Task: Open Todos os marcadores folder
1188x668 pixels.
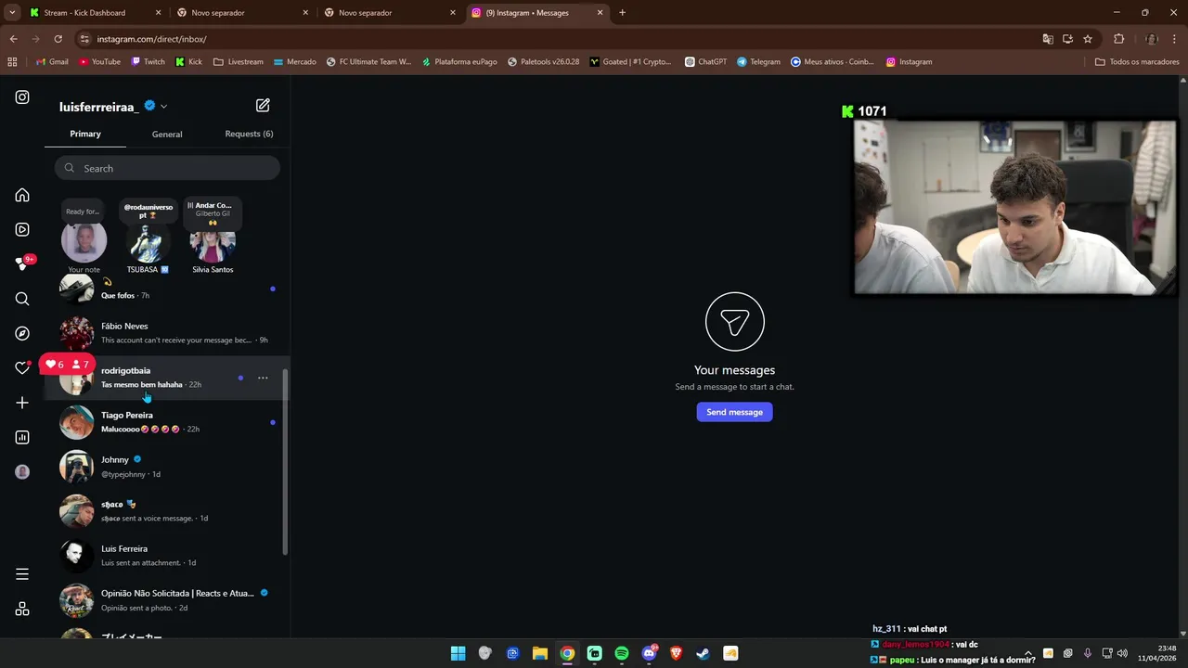Action: (1137, 62)
